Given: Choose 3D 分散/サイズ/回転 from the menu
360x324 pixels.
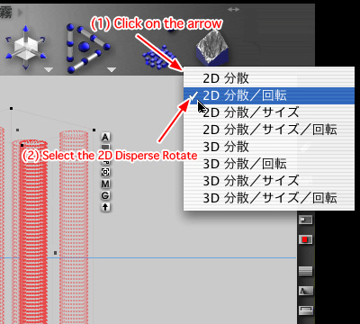Looking at the screenshot, I should 269,198.
